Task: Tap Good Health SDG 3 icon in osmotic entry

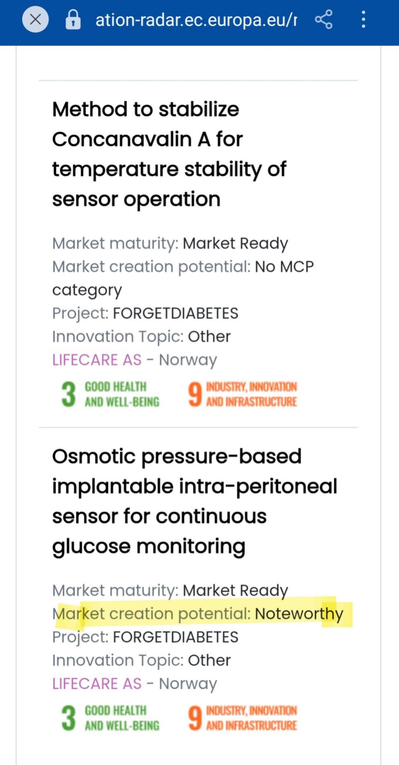Action: coord(110,718)
